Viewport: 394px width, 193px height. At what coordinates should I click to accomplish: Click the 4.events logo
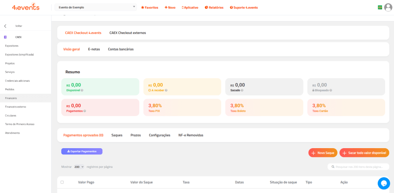point(25,7)
